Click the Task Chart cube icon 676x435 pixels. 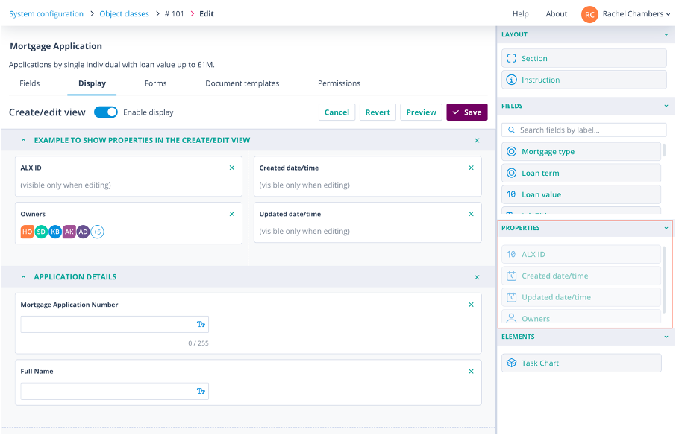coord(511,363)
